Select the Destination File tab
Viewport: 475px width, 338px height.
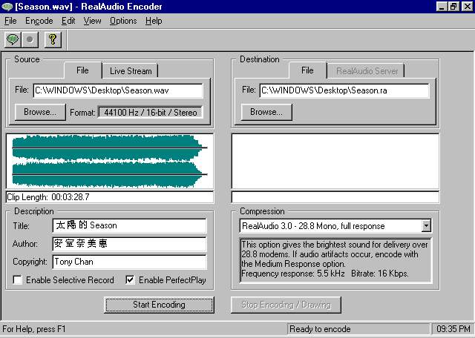point(307,70)
